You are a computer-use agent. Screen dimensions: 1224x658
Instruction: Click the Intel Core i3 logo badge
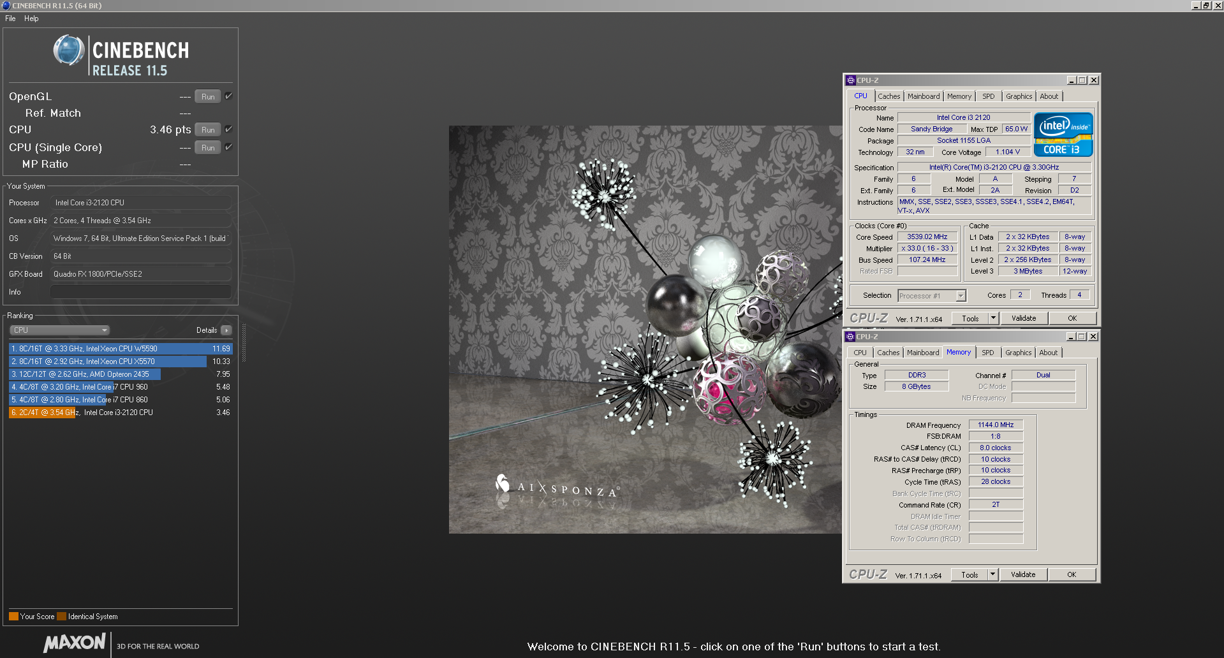[1063, 135]
